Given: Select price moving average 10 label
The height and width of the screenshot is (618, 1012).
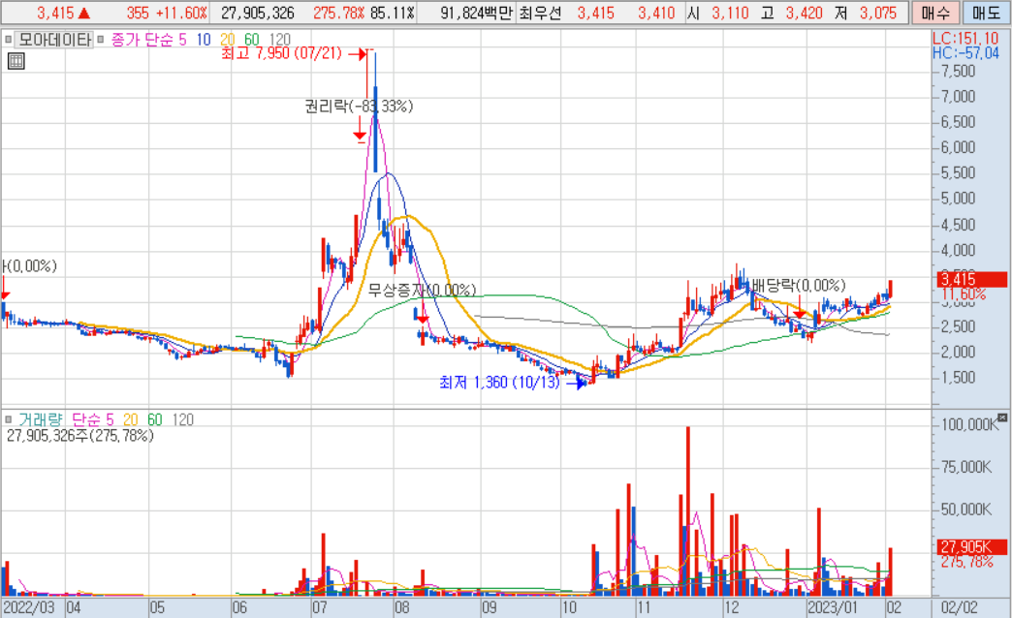Looking at the screenshot, I should pyautogui.click(x=204, y=40).
